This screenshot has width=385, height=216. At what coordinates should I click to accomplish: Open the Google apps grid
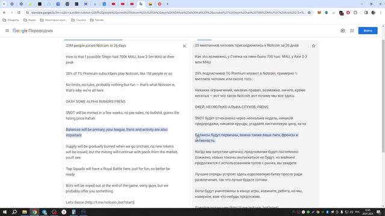pyautogui.click(x=352, y=31)
